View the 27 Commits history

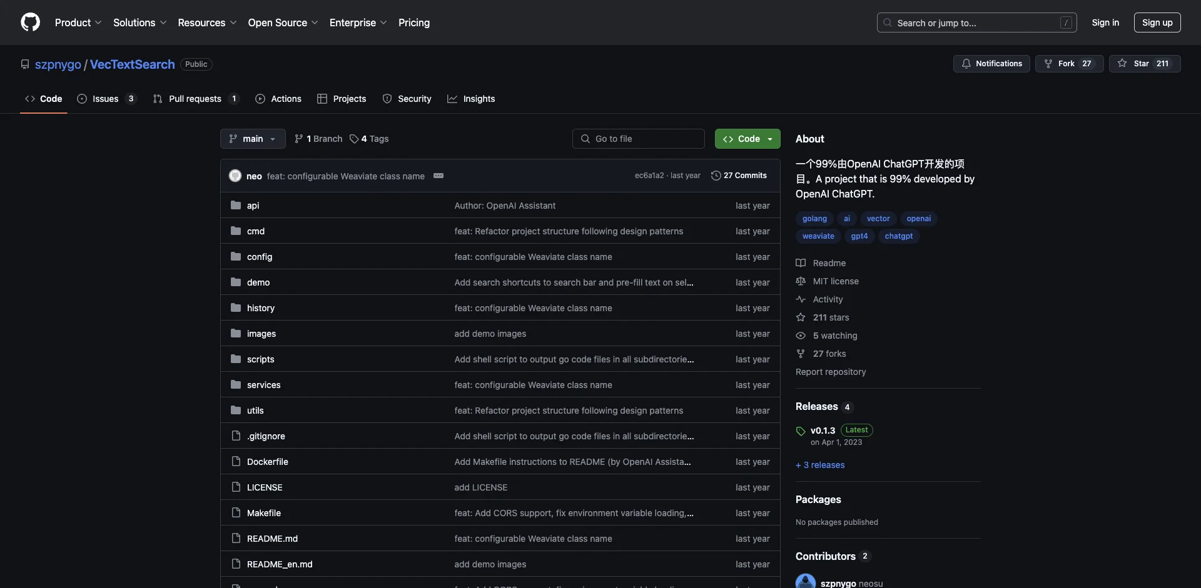coord(739,176)
